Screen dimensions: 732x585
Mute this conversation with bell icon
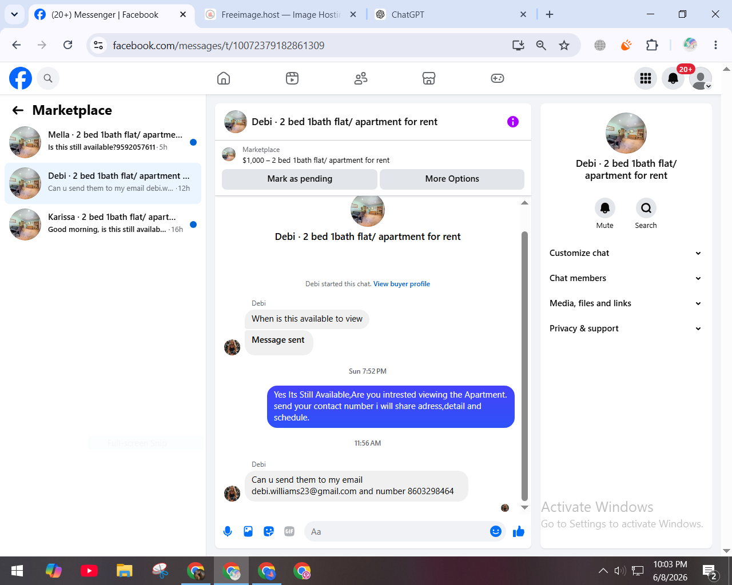[x=604, y=208]
